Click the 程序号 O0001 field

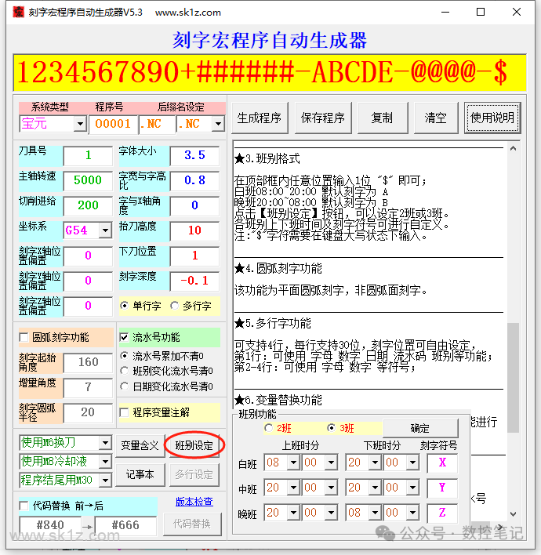pos(113,124)
